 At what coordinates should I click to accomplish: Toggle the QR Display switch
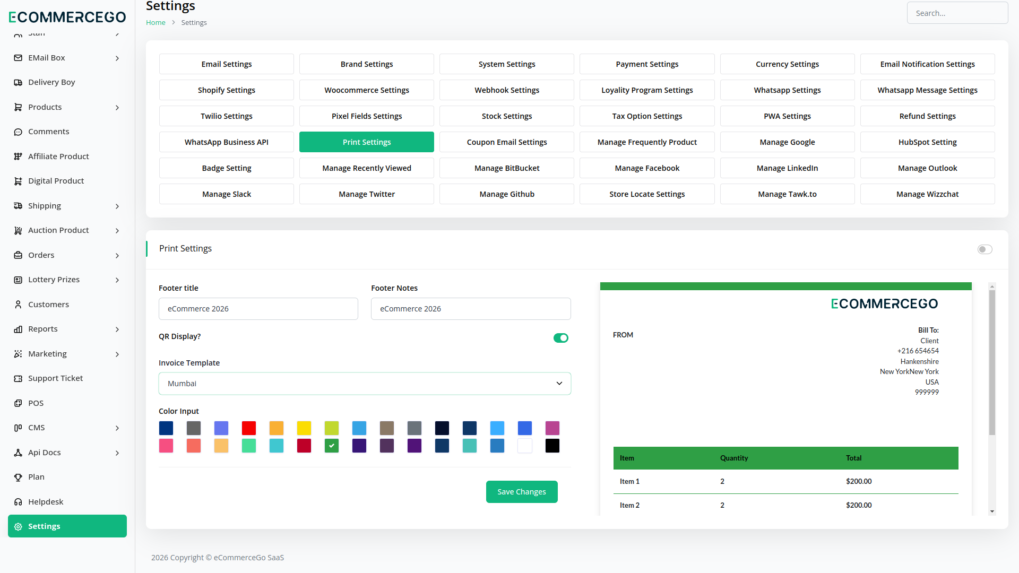(x=561, y=338)
